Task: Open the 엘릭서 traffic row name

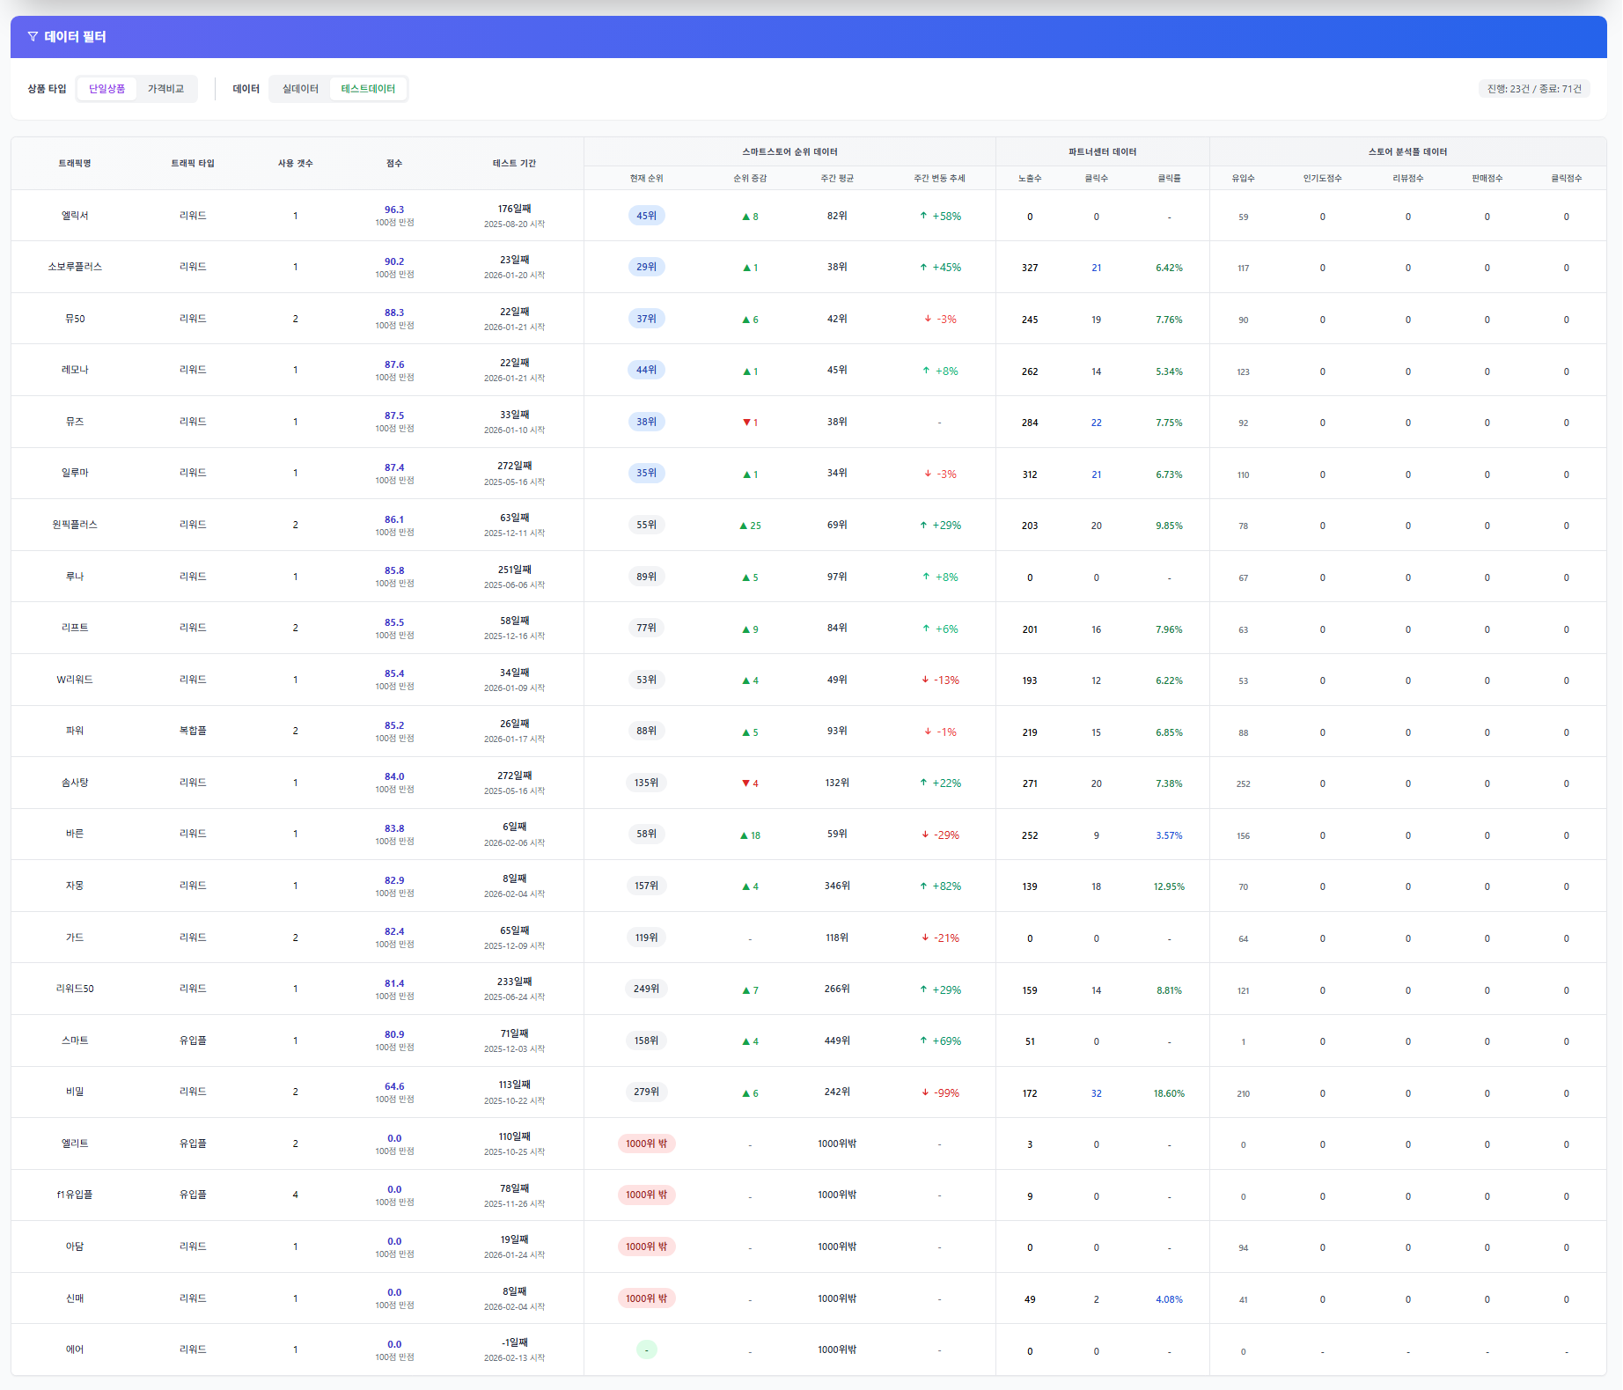Action: click(x=75, y=216)
